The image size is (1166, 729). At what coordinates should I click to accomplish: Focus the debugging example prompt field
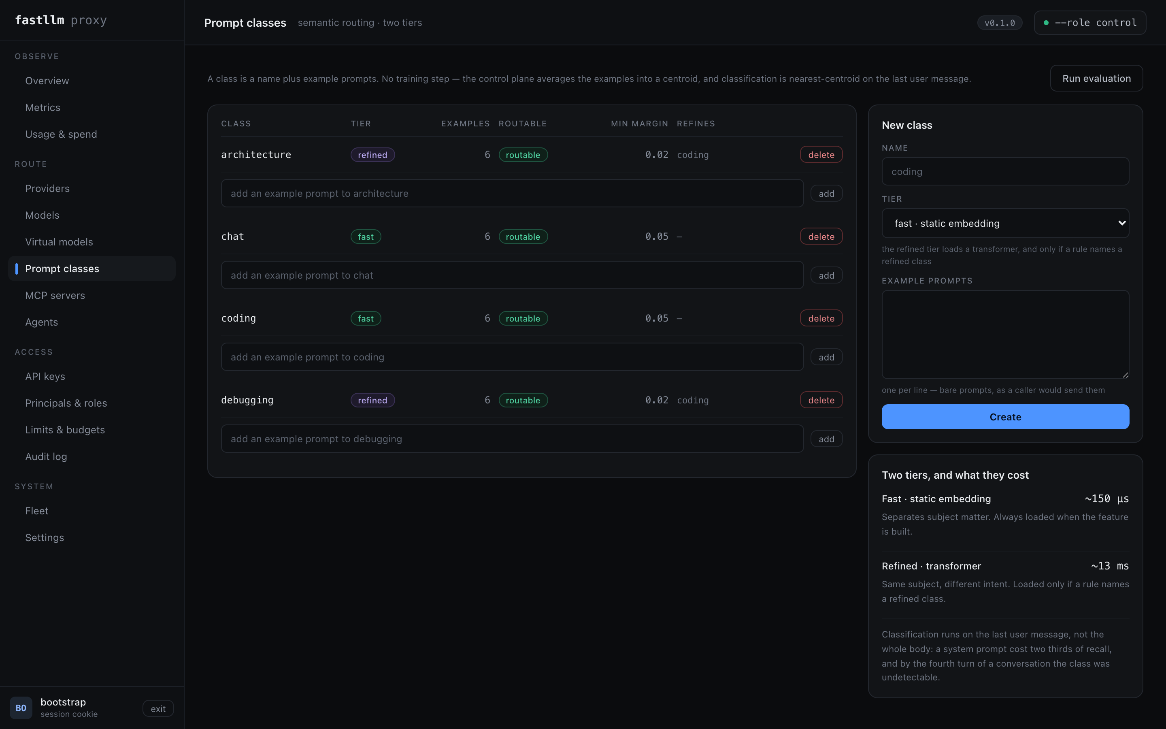pos(512,439)
